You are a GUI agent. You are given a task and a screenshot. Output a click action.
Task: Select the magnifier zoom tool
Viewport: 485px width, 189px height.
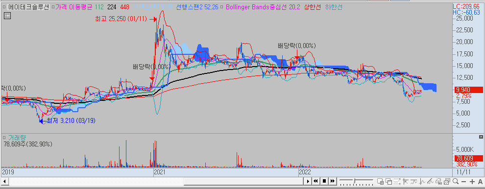coord(455,181)
